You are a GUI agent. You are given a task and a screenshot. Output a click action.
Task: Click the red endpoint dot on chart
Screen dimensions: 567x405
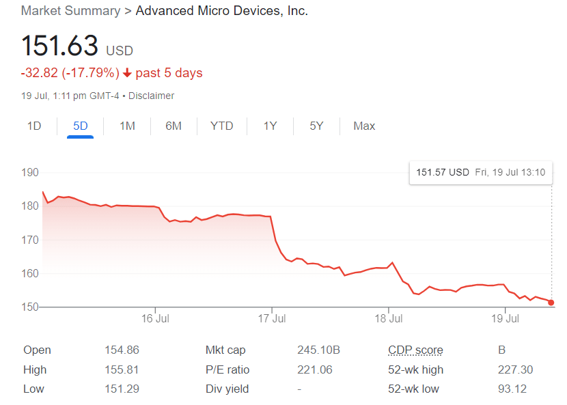(x=551, y=303)
